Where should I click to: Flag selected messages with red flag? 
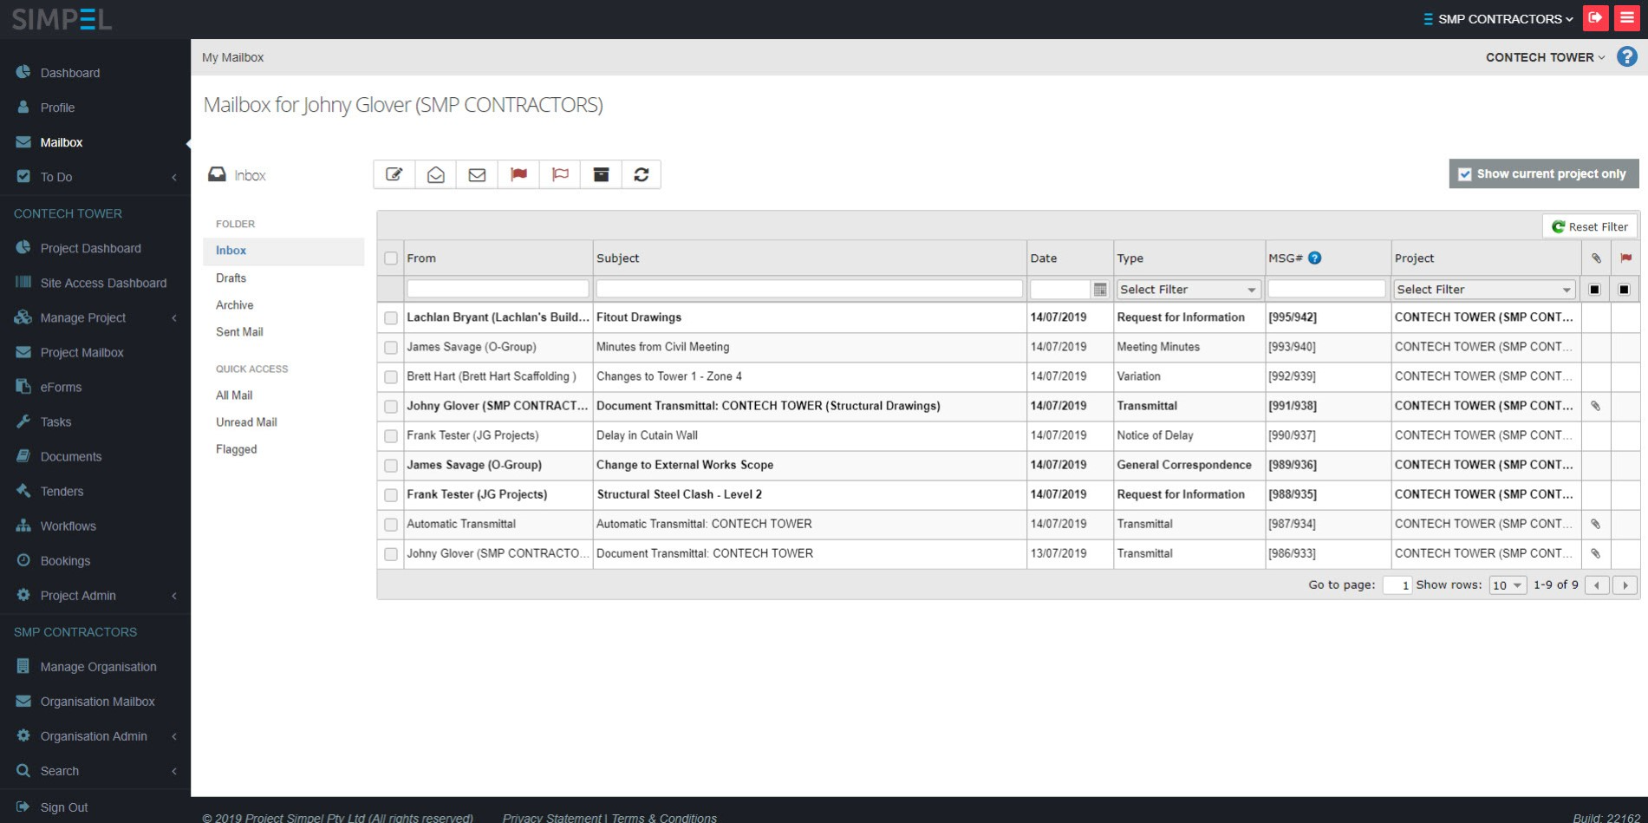coord(518,173)
